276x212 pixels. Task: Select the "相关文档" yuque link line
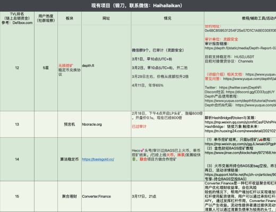[241, 74]
